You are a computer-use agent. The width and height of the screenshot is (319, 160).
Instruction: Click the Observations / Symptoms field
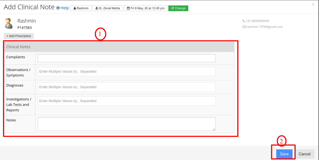[x=126, y=72]
